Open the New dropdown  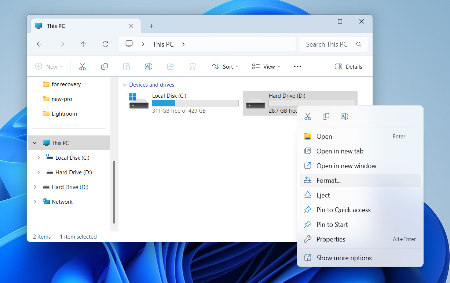point(49,66)
